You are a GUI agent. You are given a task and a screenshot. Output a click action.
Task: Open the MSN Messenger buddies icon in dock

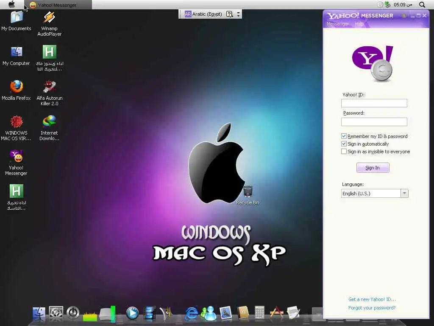(209, 313)
